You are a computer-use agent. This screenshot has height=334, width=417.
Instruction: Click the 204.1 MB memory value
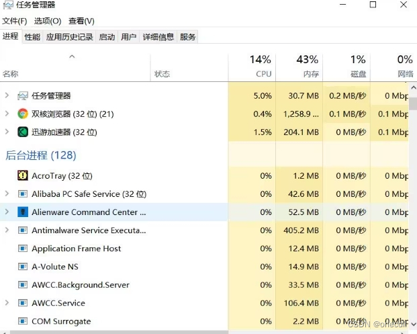coord(301,132)
